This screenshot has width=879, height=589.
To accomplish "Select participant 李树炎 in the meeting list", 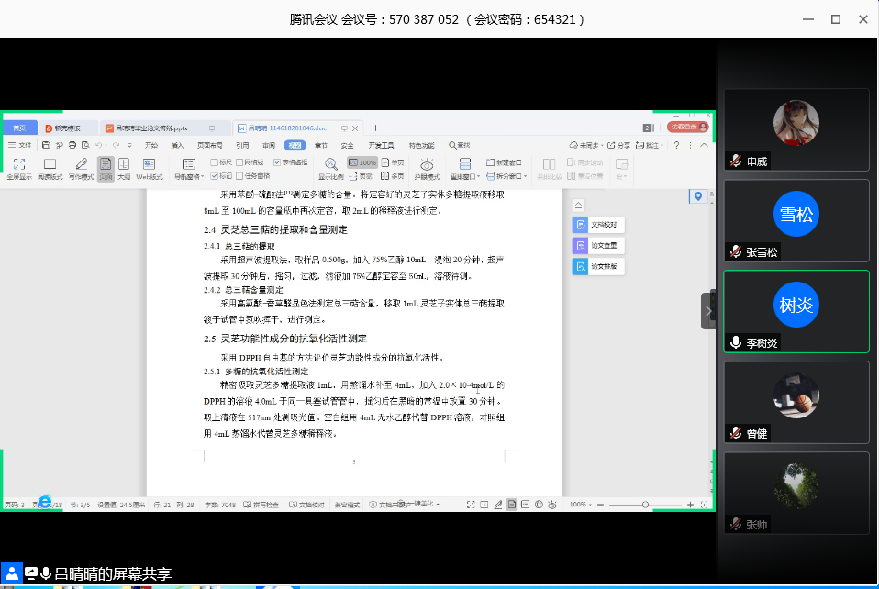I will 796,312.
